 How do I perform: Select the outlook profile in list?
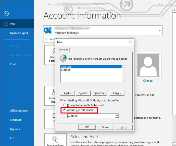[x=91, y=70]
